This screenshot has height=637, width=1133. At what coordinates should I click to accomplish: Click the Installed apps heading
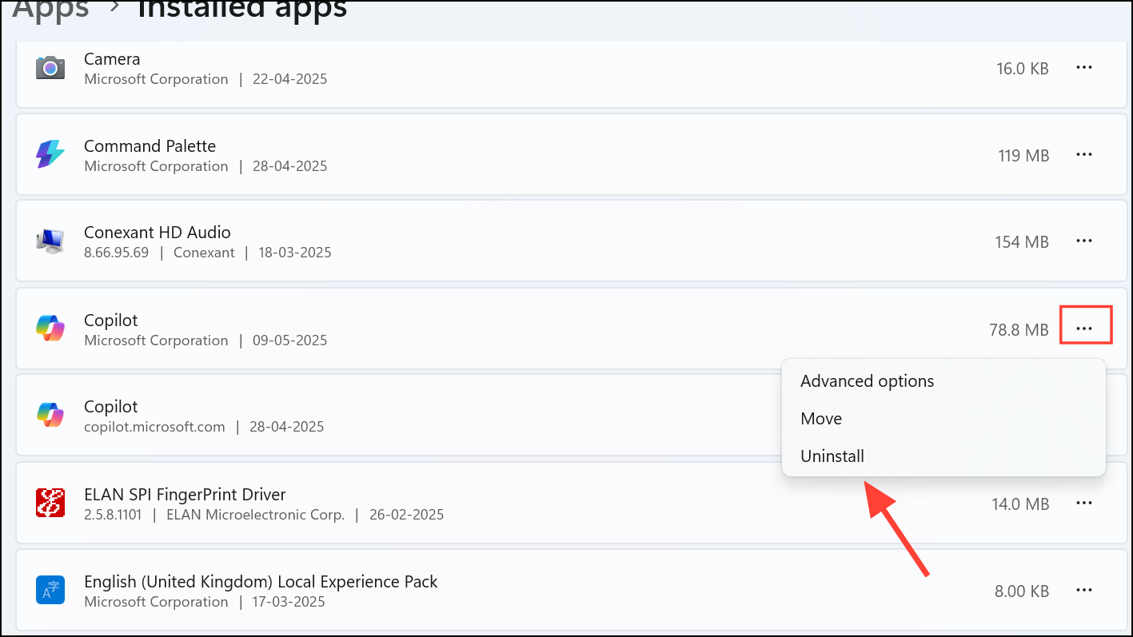243,10
